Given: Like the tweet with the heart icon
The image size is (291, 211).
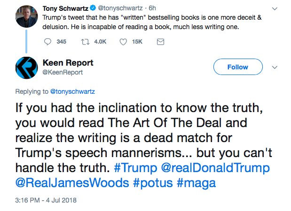Looking at the screenshot, I should (124, 42).
